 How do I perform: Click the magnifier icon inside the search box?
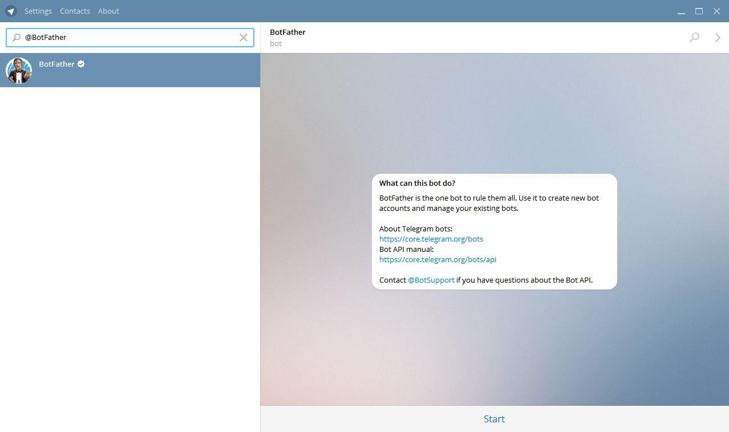point(17,38)
